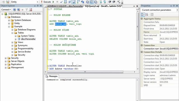179x101 pixels.
Task: Select the Replication folder
Action: pos(16,64)
